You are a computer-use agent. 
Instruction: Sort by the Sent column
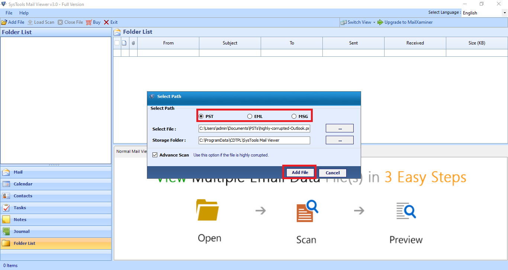tap(354, 43)
